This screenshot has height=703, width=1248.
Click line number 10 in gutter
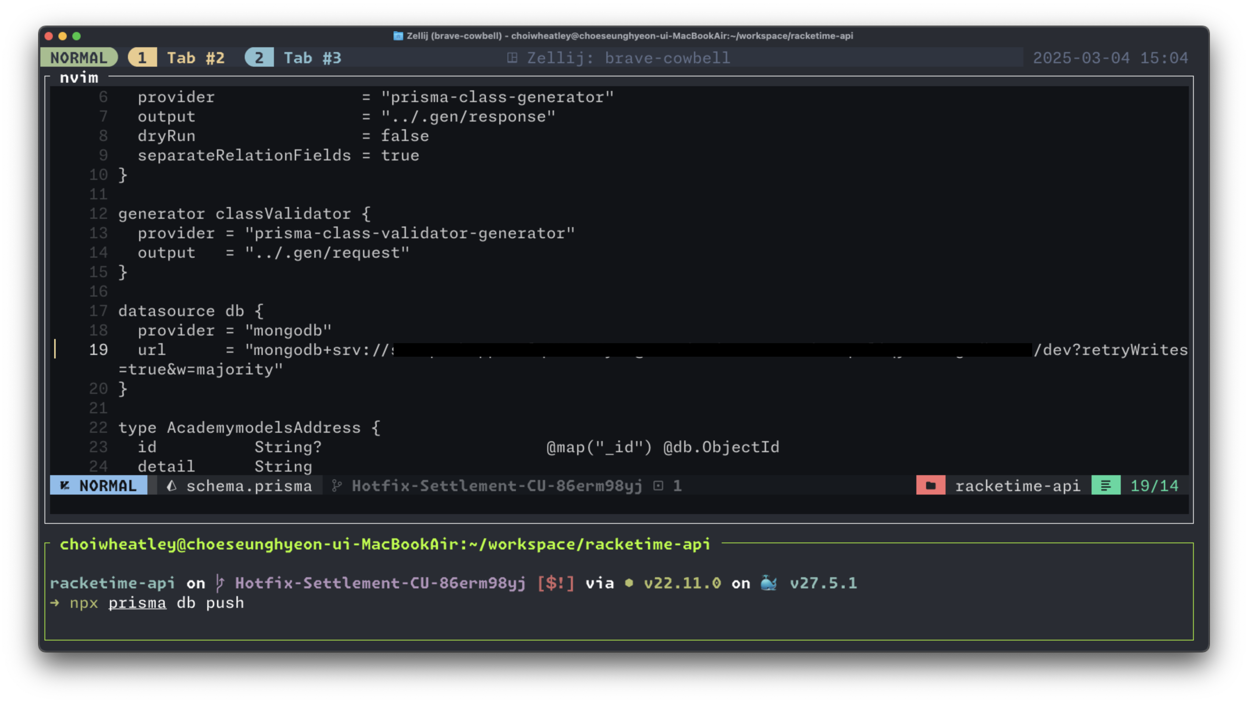[x=98, y=175]
